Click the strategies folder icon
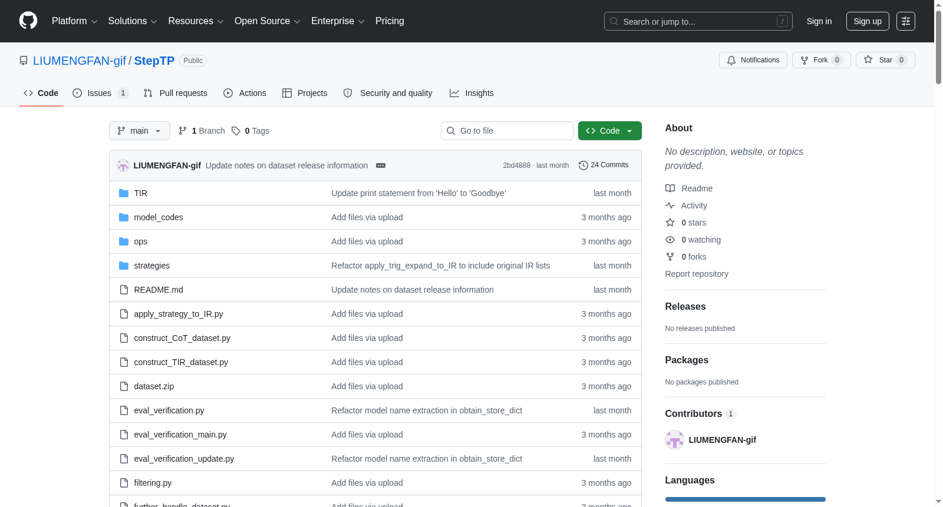This screenshot has height=507, width=943. [x=124, y=266]
